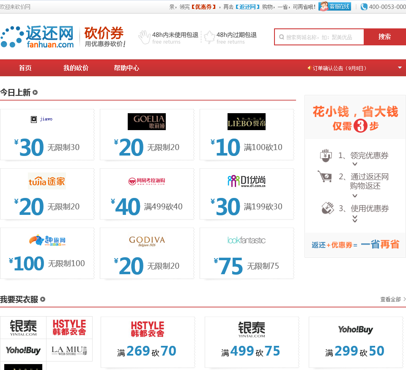
Task: Open the ¥10 满100砍10 coupon card
Action: pyautogui.click(x=247, y=134)
